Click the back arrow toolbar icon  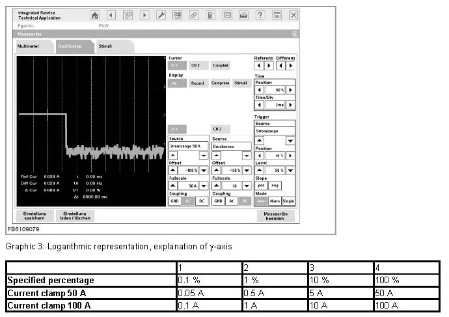coord(111,15)
